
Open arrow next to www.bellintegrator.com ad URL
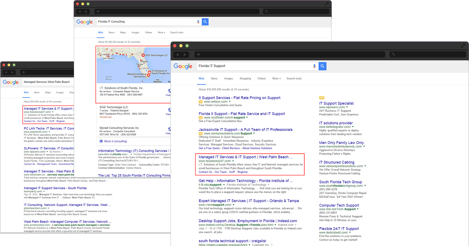[353, 127]
